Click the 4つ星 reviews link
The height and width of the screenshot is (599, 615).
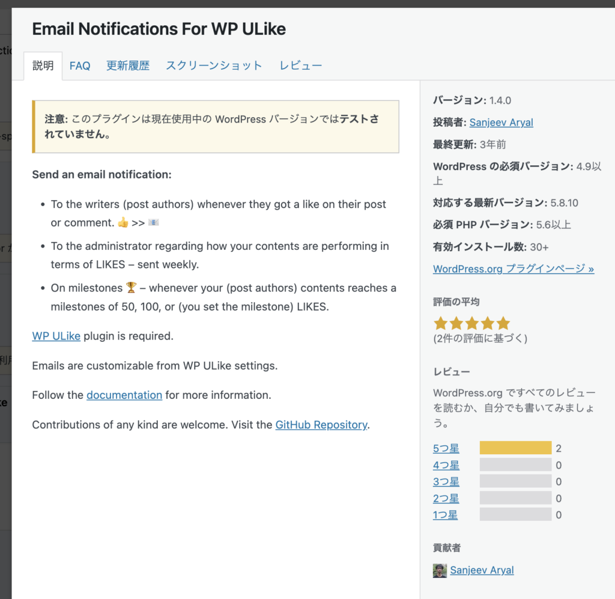coord(446,465)
